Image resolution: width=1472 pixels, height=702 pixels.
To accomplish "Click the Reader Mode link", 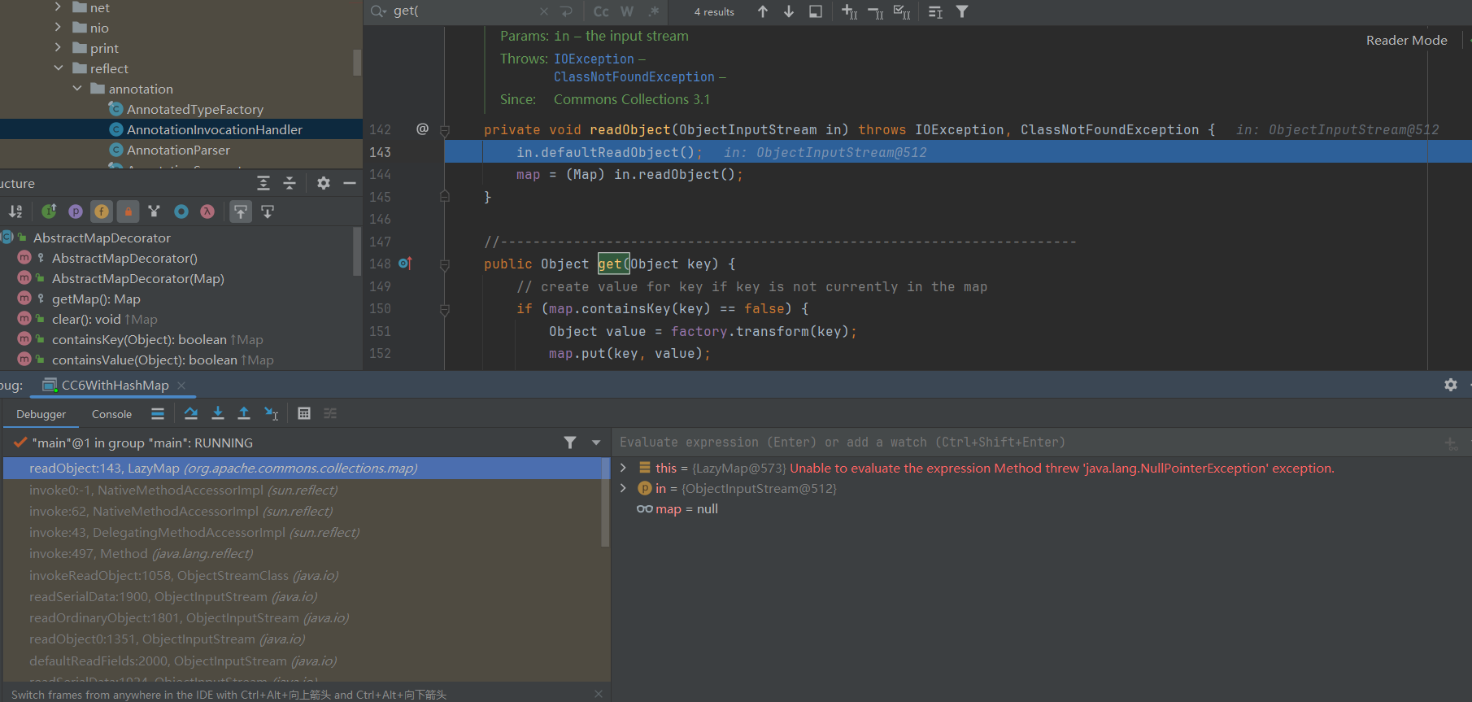I will 1407,40.
